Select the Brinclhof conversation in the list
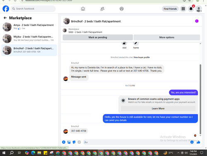 29,50
